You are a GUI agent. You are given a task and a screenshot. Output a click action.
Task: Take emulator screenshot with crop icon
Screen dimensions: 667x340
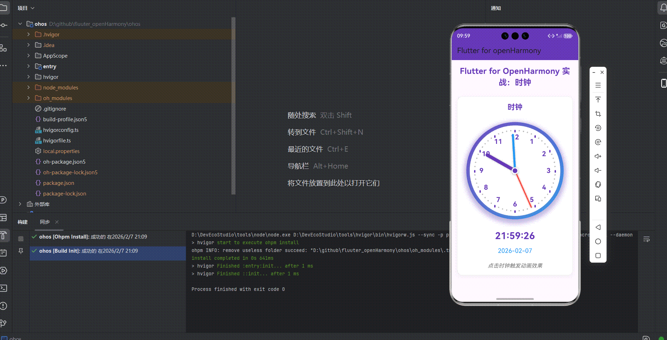tap(598, 114)
